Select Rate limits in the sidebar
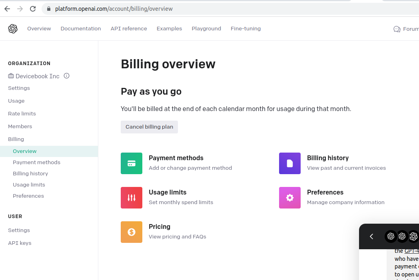This screenshot has width=419, height=280. pos(22,113)
